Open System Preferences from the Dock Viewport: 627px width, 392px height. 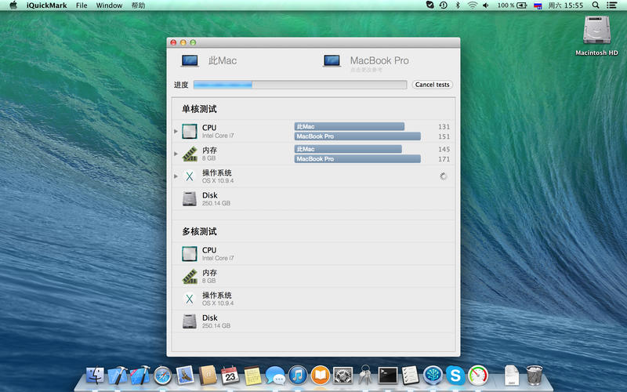point(342,376)
